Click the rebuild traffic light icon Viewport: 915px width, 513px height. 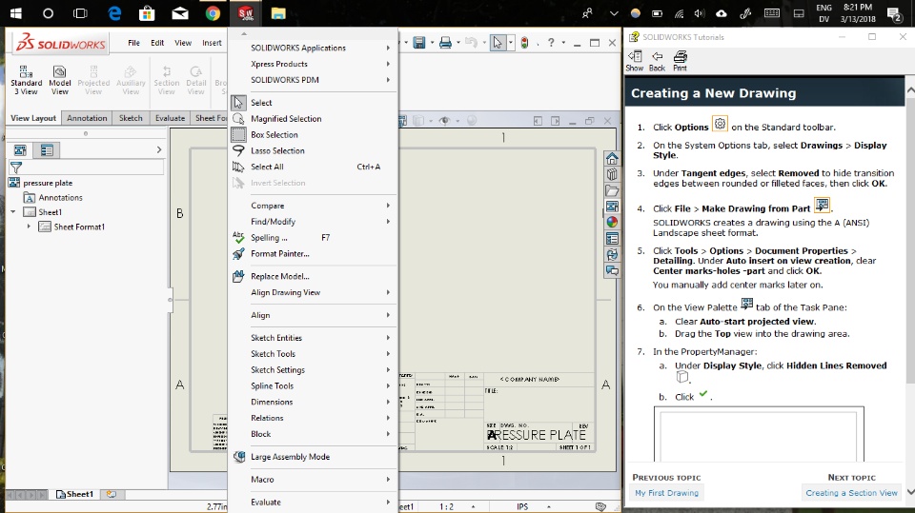tap(525, 43)
